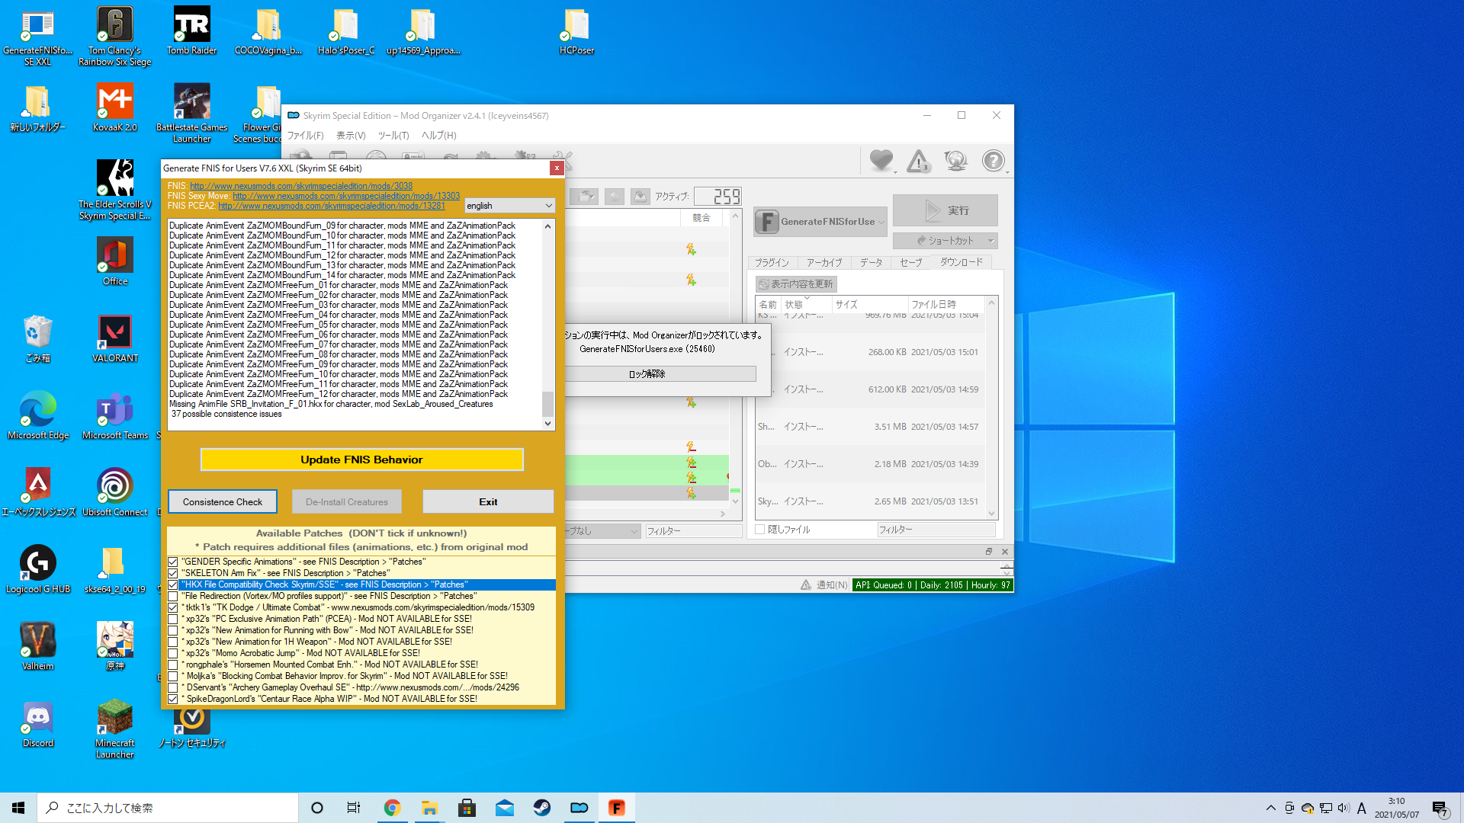Tick xp32's PC Exclusive Animation Path checkbox

click(x=173, y=619)
